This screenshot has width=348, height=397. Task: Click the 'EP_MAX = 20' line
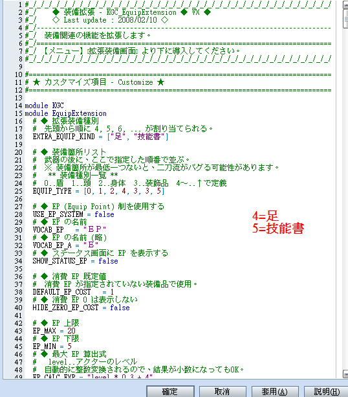pyautogui.click(x=54, y=331)
